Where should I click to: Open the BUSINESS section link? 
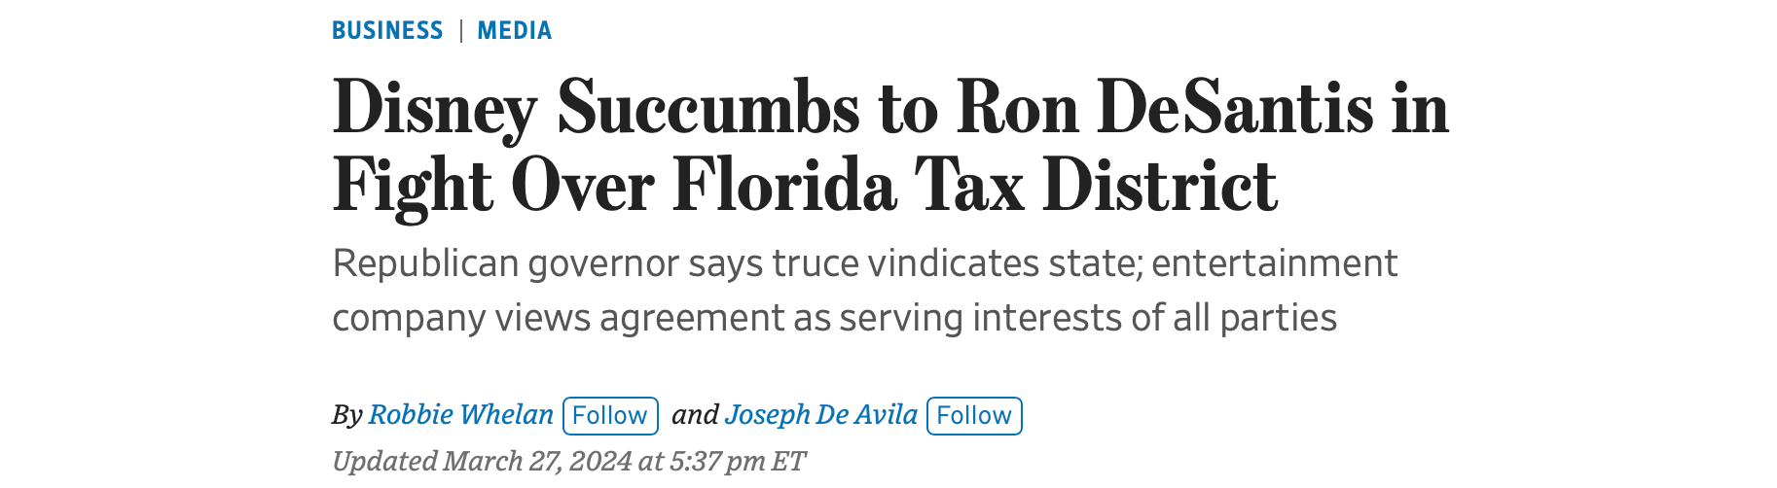(x=386, y=31)
